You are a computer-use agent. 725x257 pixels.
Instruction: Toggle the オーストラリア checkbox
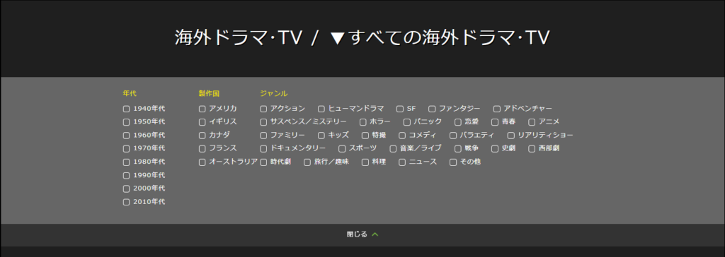point(202,162)
